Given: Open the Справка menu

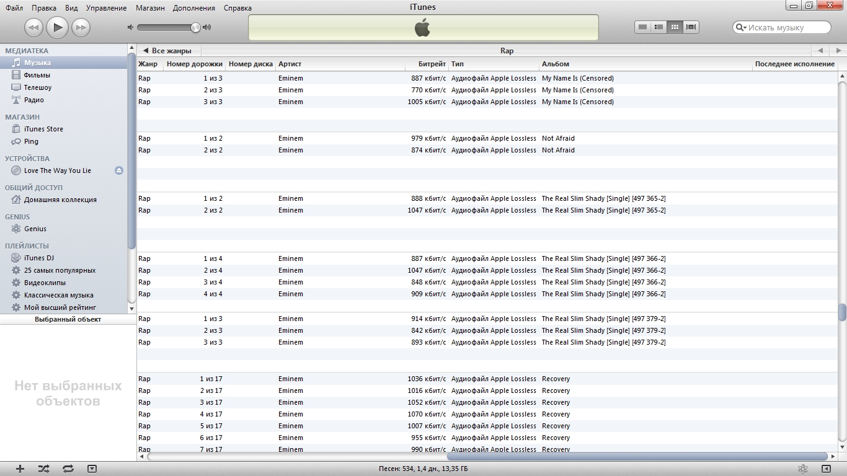Looking at the screenshot, I should click(238, 8).
